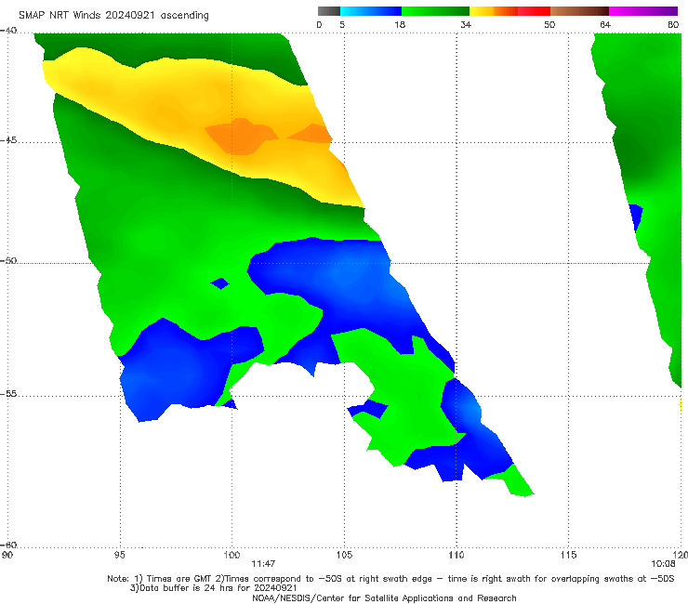
Task: Click the color bar label '80'
Action: [x=673, y=24]
